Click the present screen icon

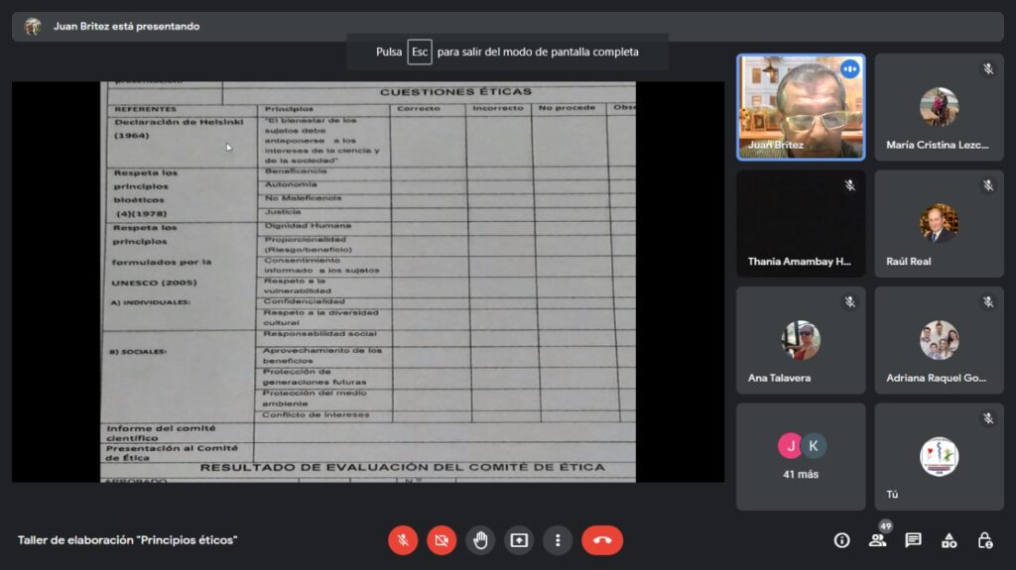pos(519,540)
